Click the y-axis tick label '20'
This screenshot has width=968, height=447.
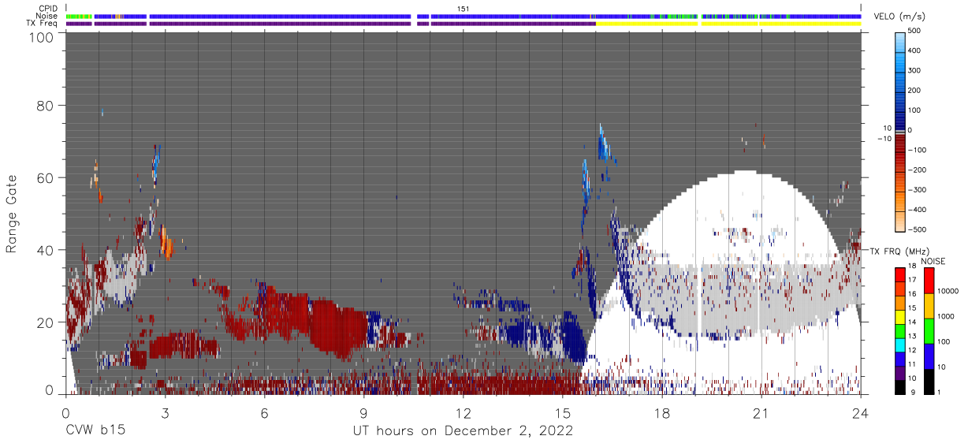tap(46, 322)
